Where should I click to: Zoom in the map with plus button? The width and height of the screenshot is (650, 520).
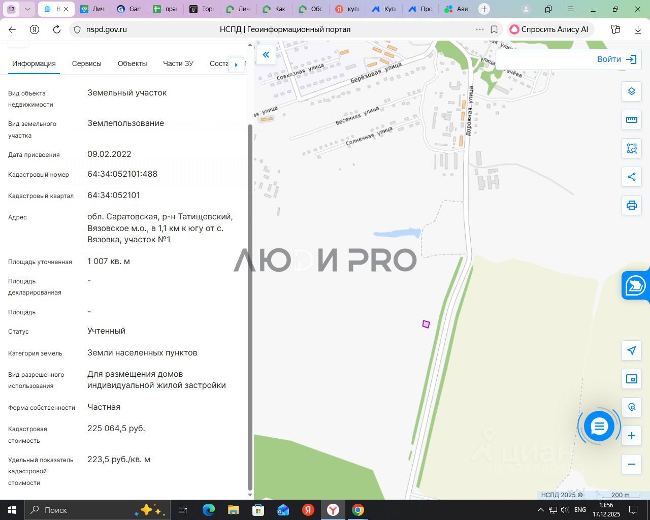(631, 436)
